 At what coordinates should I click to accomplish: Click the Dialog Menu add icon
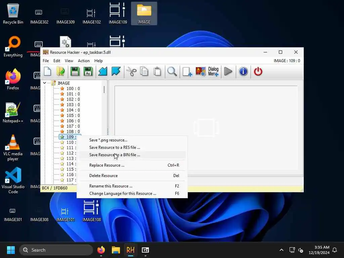[x=213, y=72]
